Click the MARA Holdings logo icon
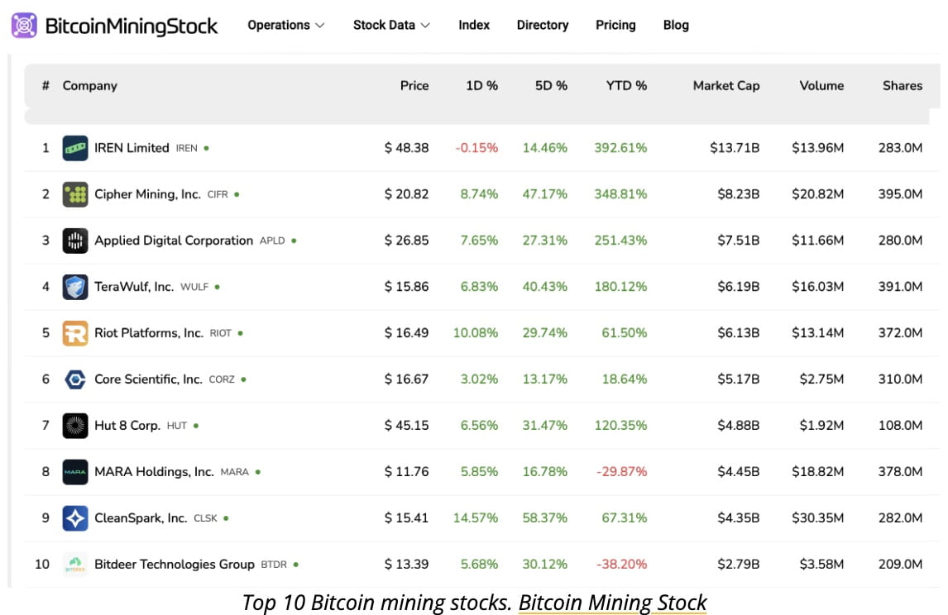This screenshot has height=615, width=948. coord(75,472)
